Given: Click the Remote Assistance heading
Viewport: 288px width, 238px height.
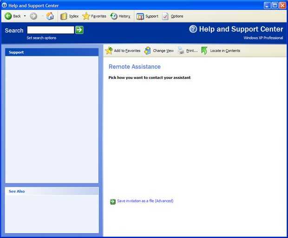Looking at the screenshot, I should [x=135, y=67].
